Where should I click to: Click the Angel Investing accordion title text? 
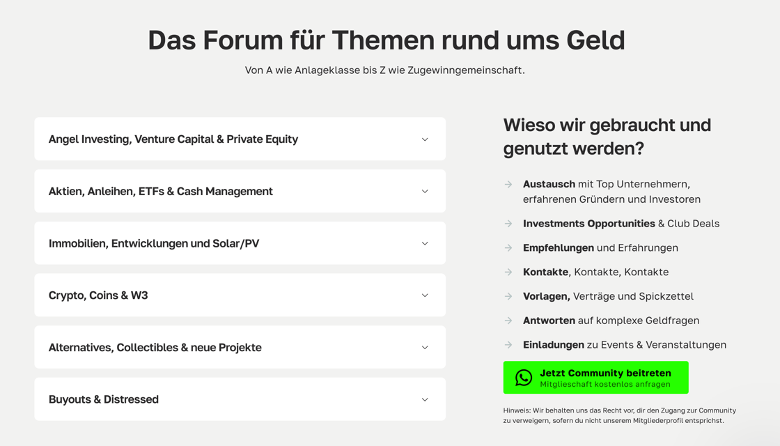click(173, 139)
